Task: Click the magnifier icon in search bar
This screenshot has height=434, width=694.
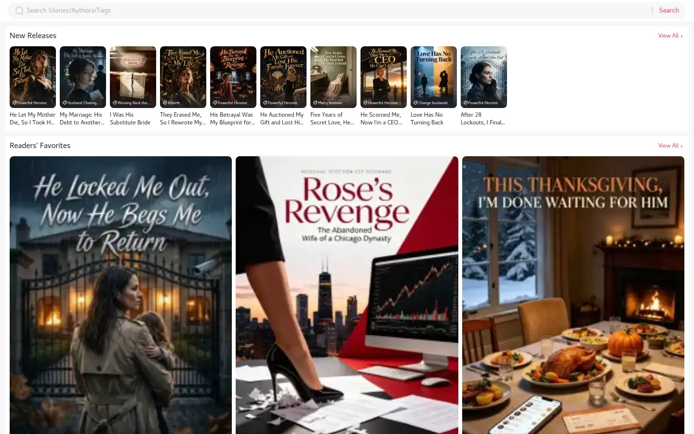Action: 19,11
